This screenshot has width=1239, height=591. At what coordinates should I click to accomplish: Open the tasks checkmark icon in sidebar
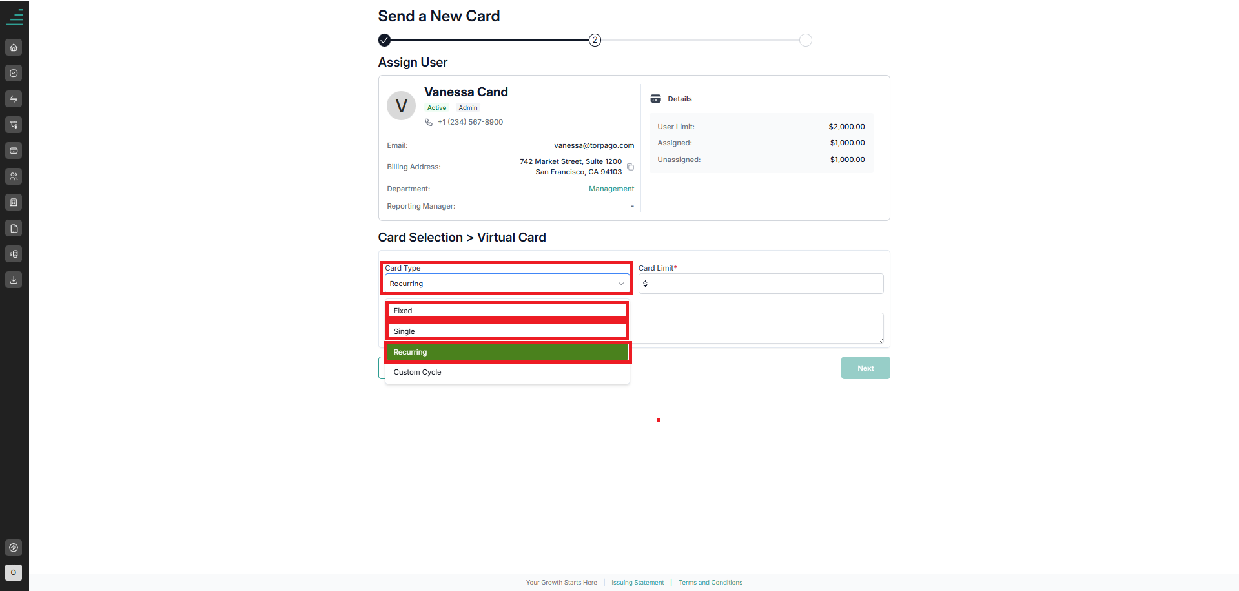click(14, 73)
